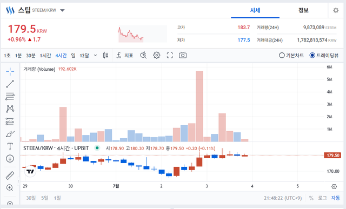This screenshot has height=209, width=346.
Task: Toggle 자동 auto scale
Action: [335, 198]
